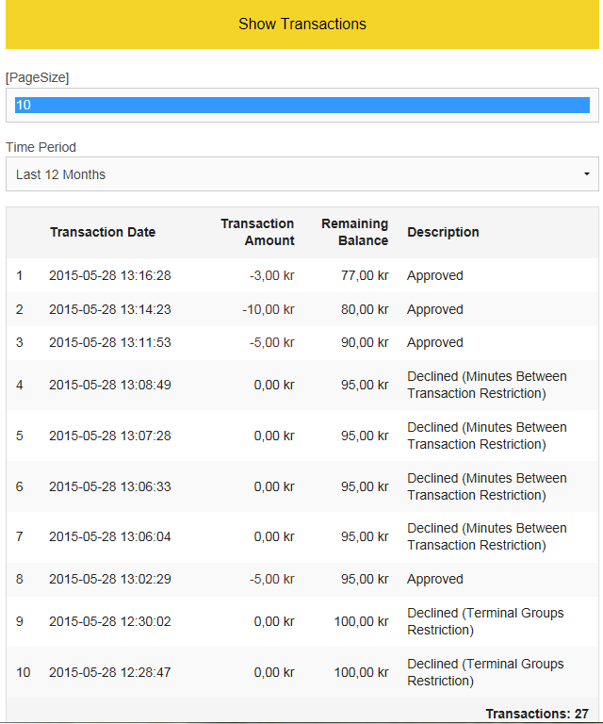Select the Transaction Date column header
The height and width of the screenshot is (724, 603).
103,232
